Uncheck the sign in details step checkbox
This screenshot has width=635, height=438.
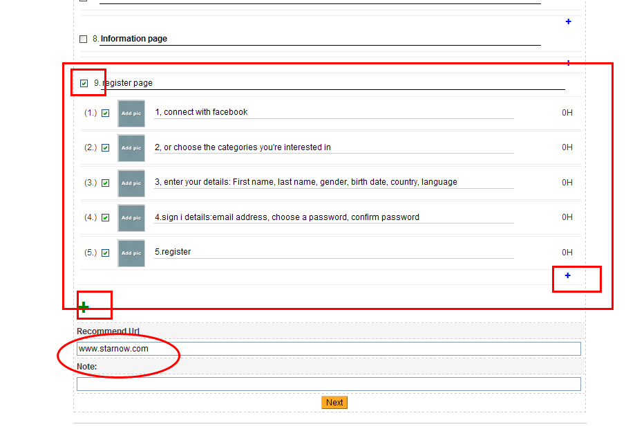[105, 218]
